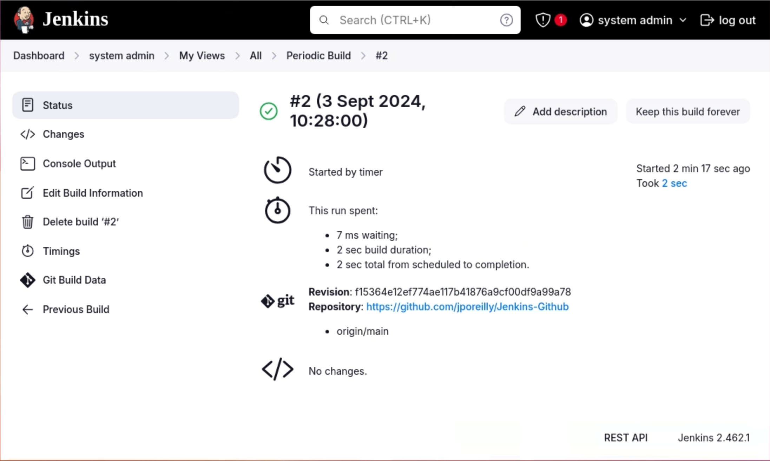The image size is (770, 461).
Task: Click the red notification badge showing 1
Action: point(561,20)
